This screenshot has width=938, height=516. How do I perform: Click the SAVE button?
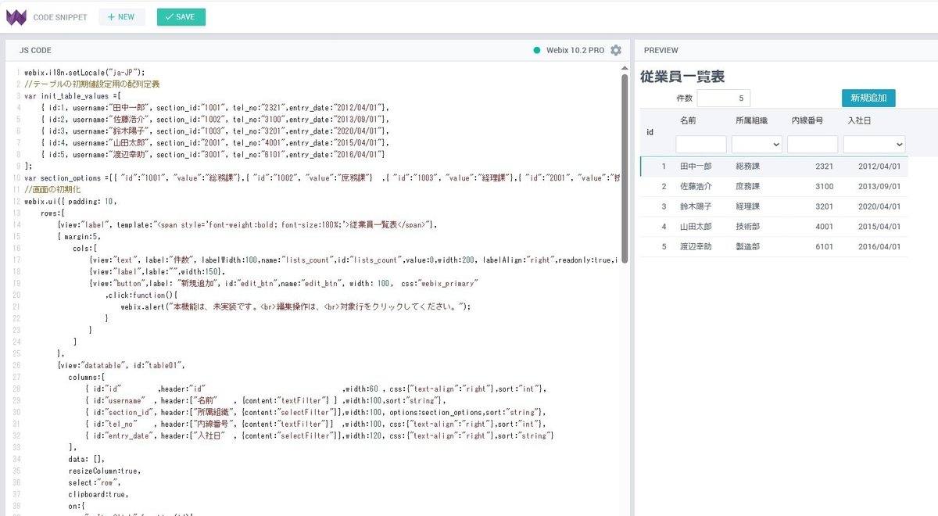(x=181, y=16)
